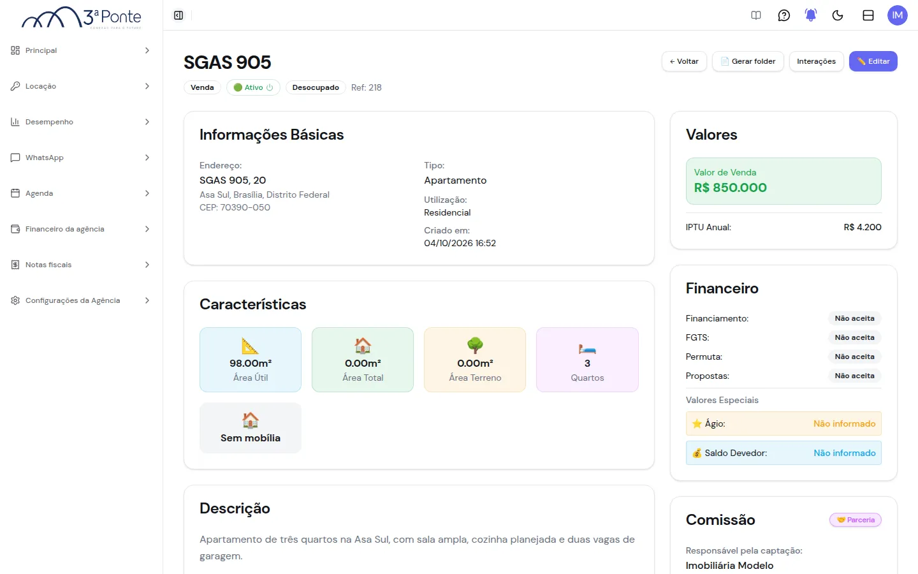Click the Saldo Devedor Não informado row
Screen dimensions: 918x574
pos(783,453)
